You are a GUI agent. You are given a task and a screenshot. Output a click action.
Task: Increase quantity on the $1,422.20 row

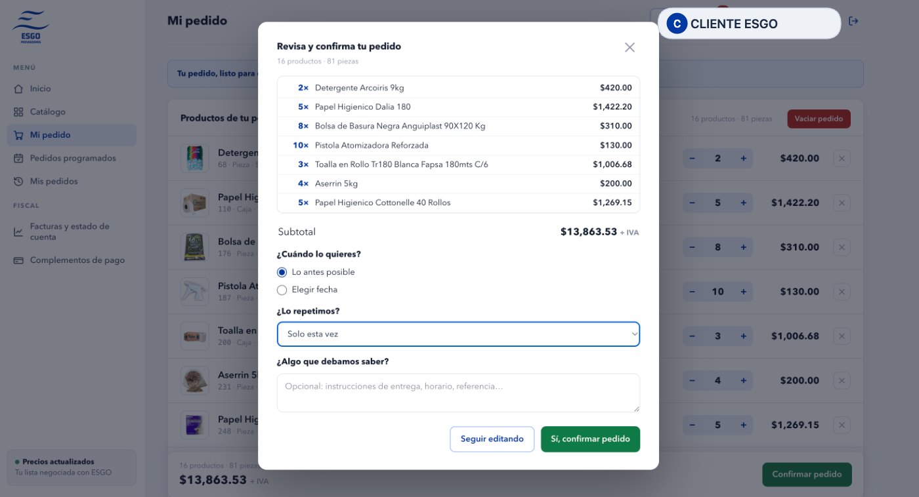pyautogui.click(x=743, y=203)
